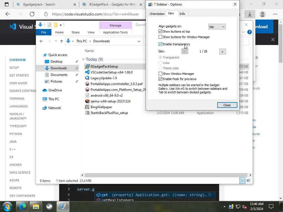This screenshot has height=212, width=283.
Task: Open the notification center icon
Action: 271,206
